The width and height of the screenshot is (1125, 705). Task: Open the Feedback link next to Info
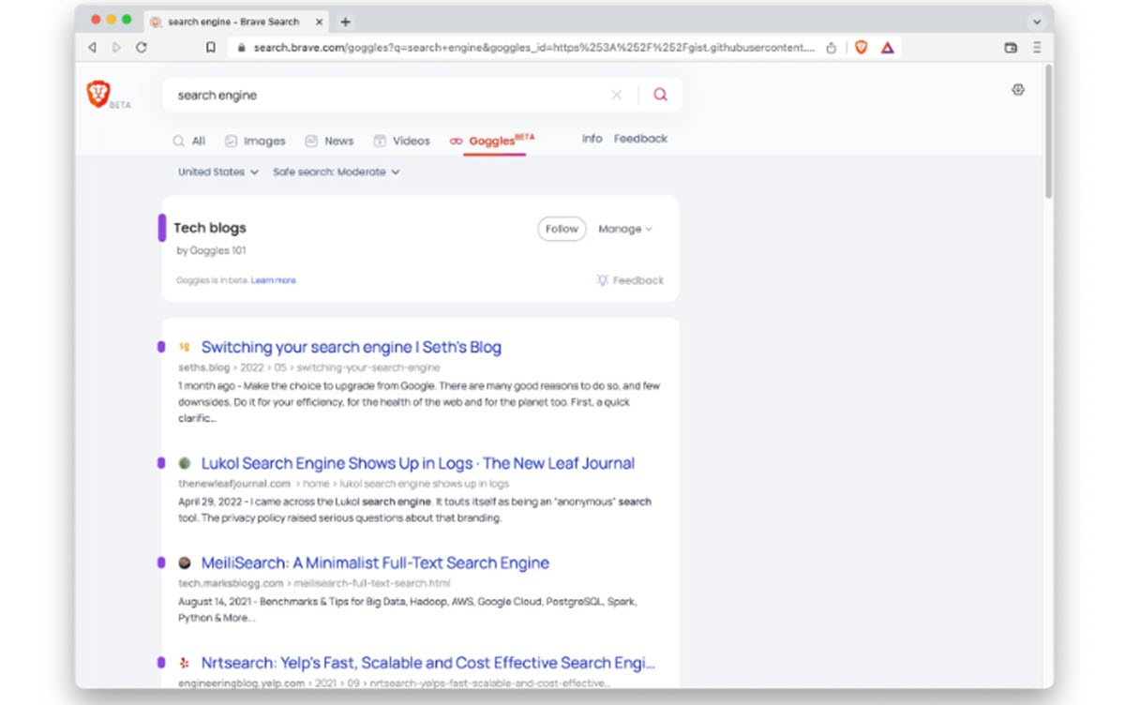(640, 139)
